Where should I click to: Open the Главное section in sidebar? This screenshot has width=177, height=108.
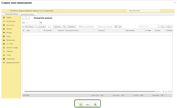pos(9,18)
